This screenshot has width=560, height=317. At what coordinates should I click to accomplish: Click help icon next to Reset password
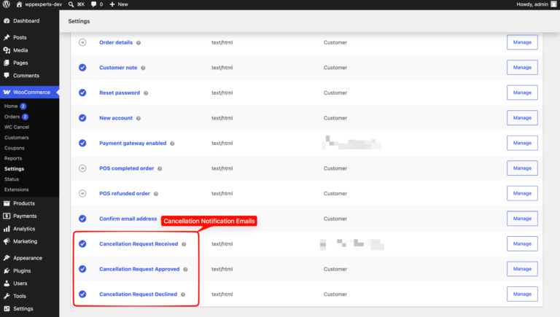coord(146,93)
